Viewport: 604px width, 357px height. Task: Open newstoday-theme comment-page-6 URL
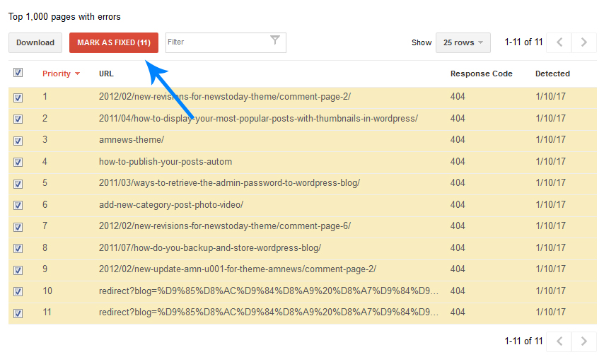point(225,226)
